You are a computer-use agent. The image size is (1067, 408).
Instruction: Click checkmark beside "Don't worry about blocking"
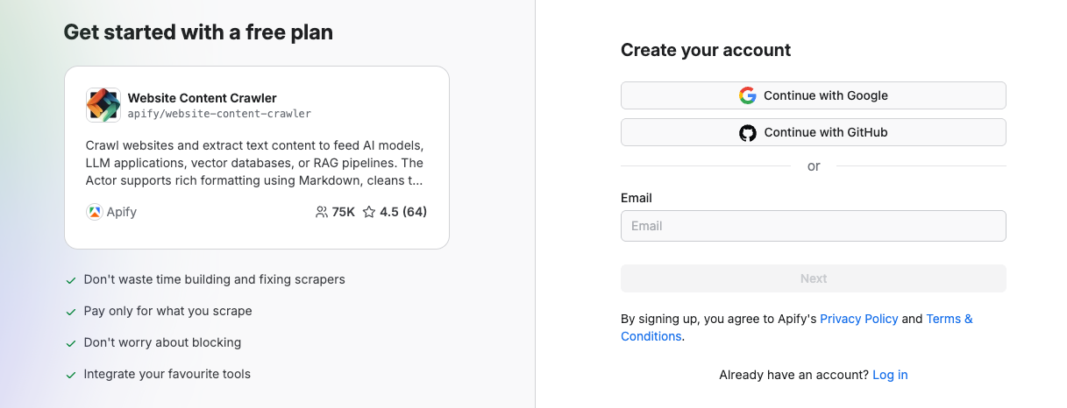(71, 343)
